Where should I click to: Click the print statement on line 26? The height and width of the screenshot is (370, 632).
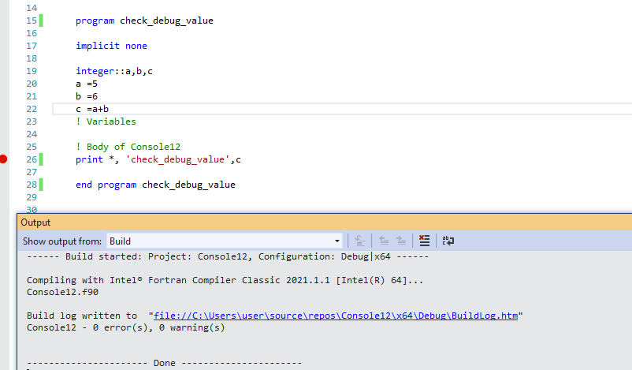[158, 160]
